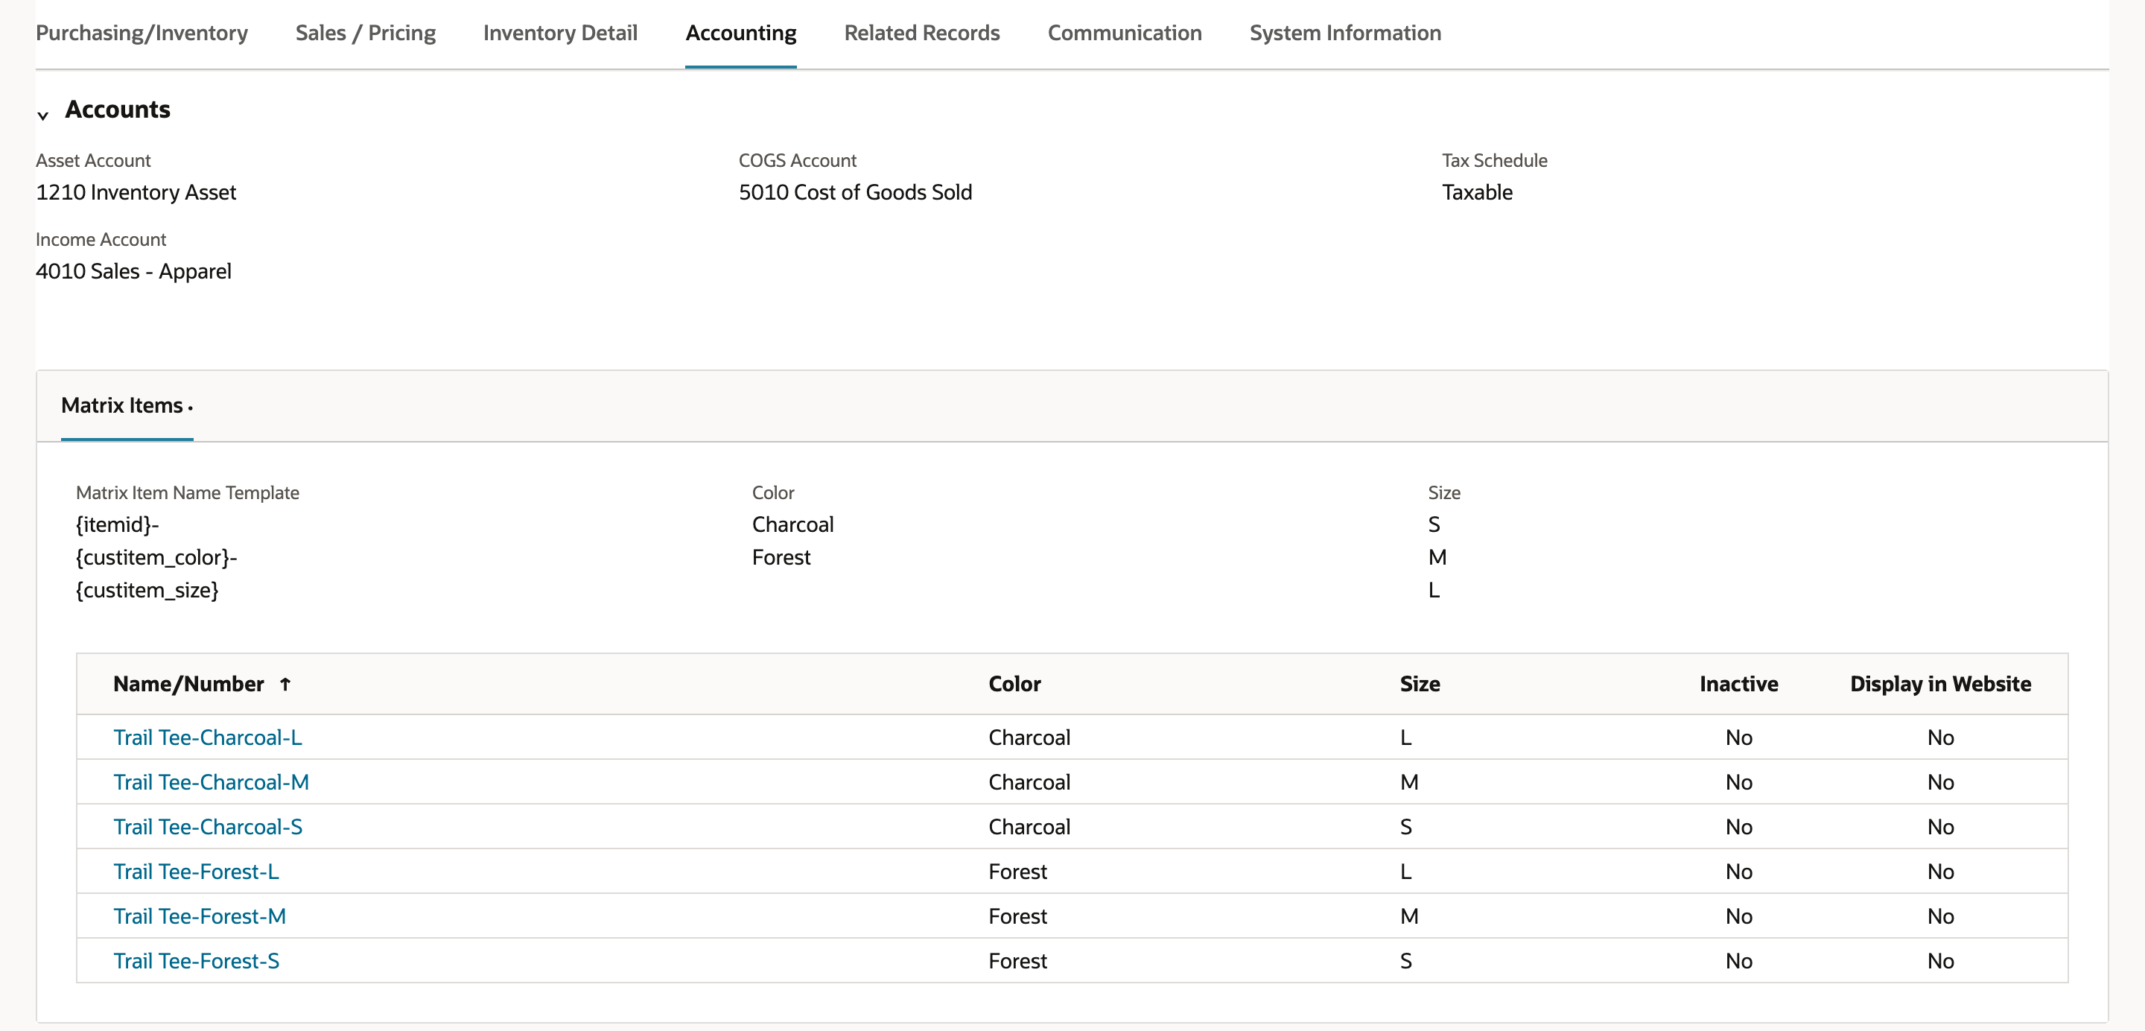Screen dimensions: 2145x1031
Task: Select the Forest option under Color field
Action: [781, 557]
